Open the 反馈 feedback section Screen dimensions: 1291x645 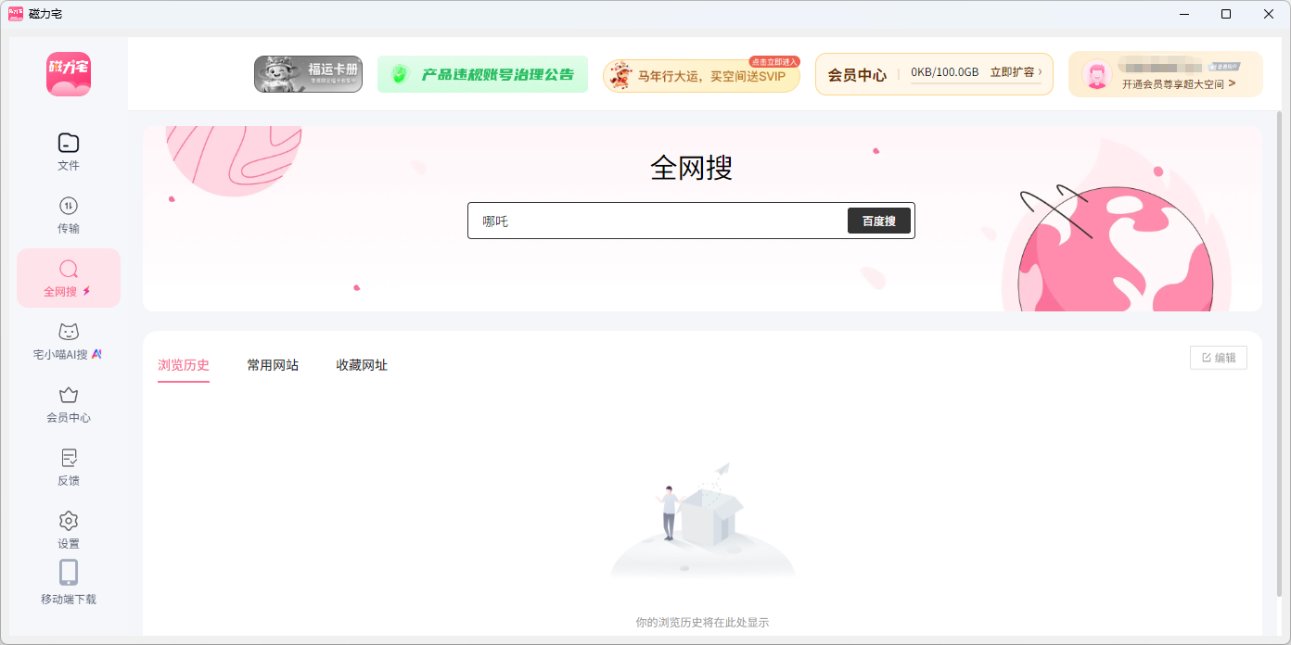(69, 467)
